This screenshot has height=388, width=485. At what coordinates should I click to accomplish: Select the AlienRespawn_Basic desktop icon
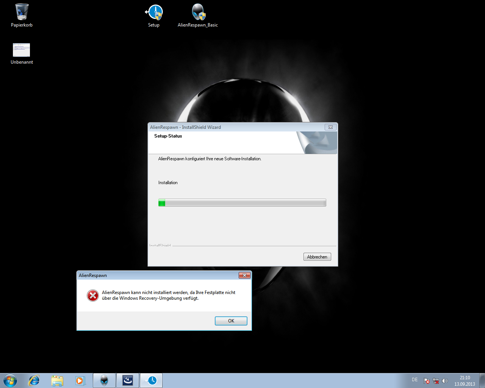tap(198, 16)
